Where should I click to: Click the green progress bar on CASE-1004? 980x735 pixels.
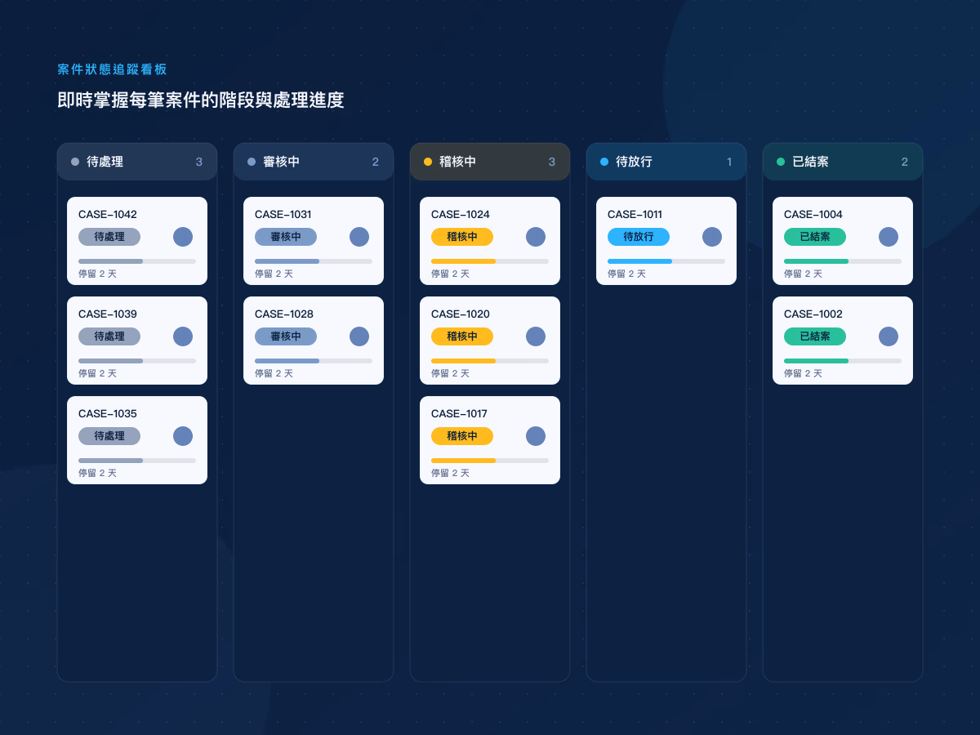(843, 261)
